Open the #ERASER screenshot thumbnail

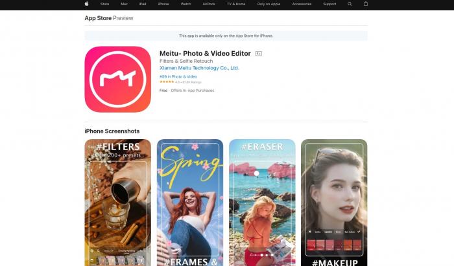pyautogui.click(x=262, y=203)
